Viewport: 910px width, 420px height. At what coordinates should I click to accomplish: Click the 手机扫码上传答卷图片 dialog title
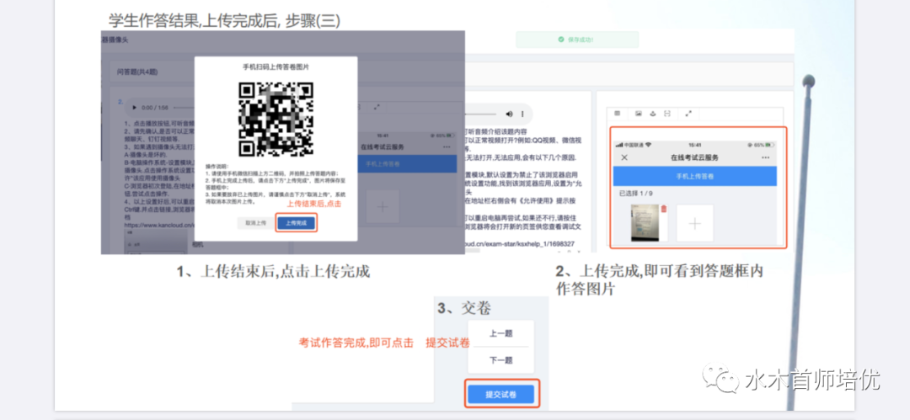[276, 67]
